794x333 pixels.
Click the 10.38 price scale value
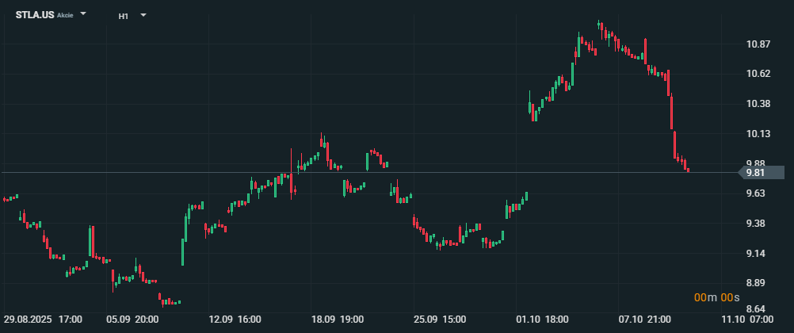(x=758, y=104)
